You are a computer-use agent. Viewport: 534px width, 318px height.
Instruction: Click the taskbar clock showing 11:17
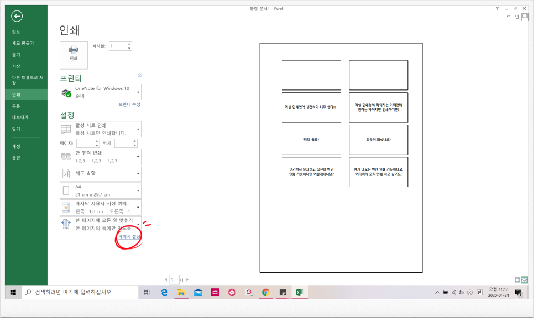[498, 292]
